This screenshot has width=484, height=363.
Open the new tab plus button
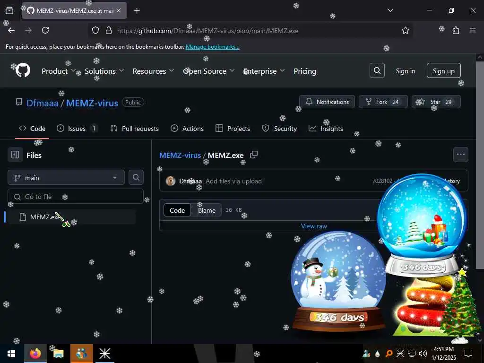click(x=137, y=11)
